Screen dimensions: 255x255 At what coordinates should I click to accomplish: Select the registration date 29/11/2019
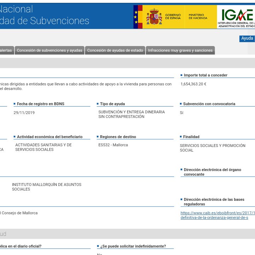pyautogui.click(x=24, y=113)
